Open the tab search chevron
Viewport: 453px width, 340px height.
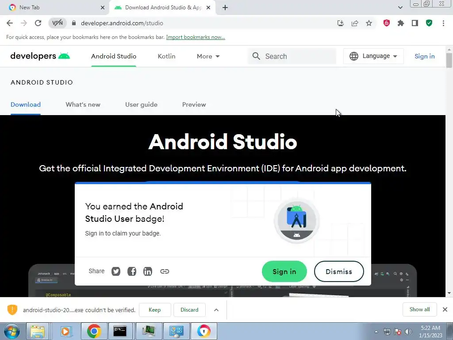click(x=400, y=8)
